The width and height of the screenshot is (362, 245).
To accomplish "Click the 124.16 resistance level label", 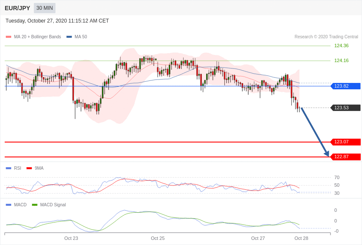I will [x=341, y=61].
